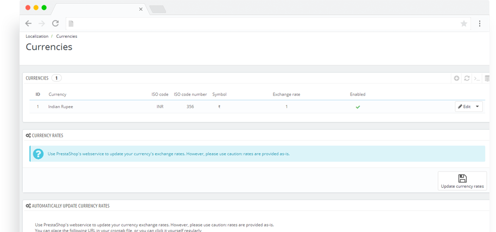Click the rupee symbol cell
This screenshot has height=232, width=496.
[219, 107]
